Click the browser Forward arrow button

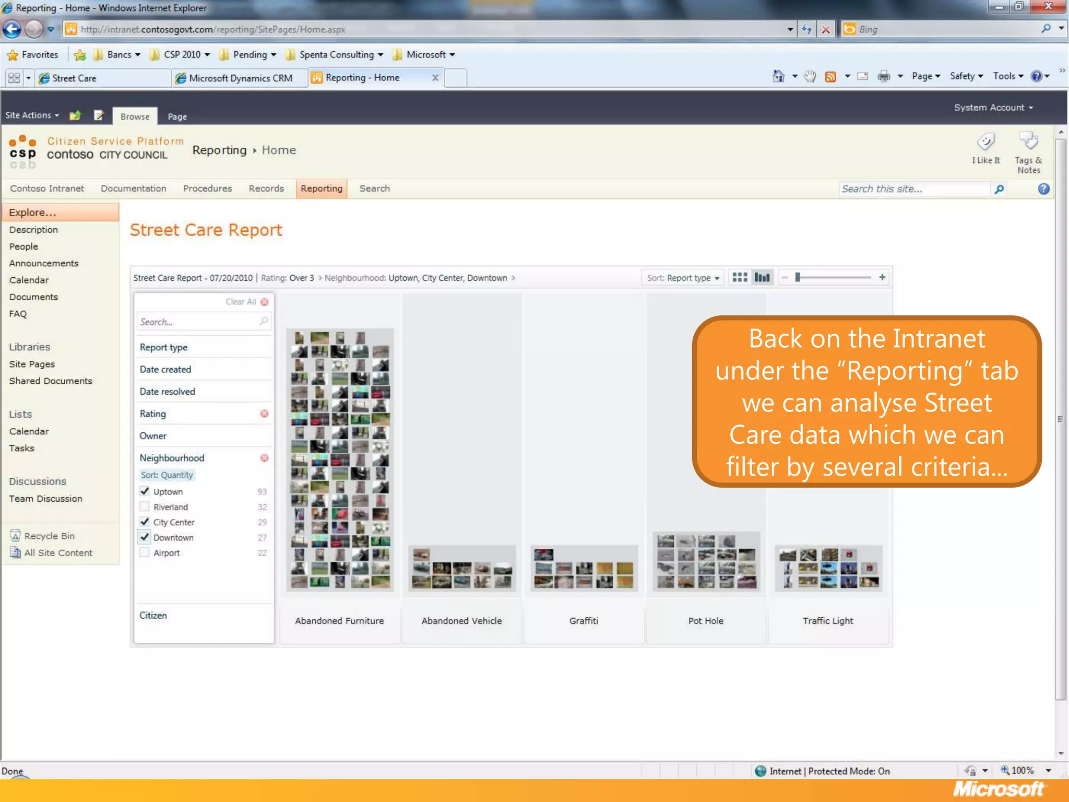point(34,29)
